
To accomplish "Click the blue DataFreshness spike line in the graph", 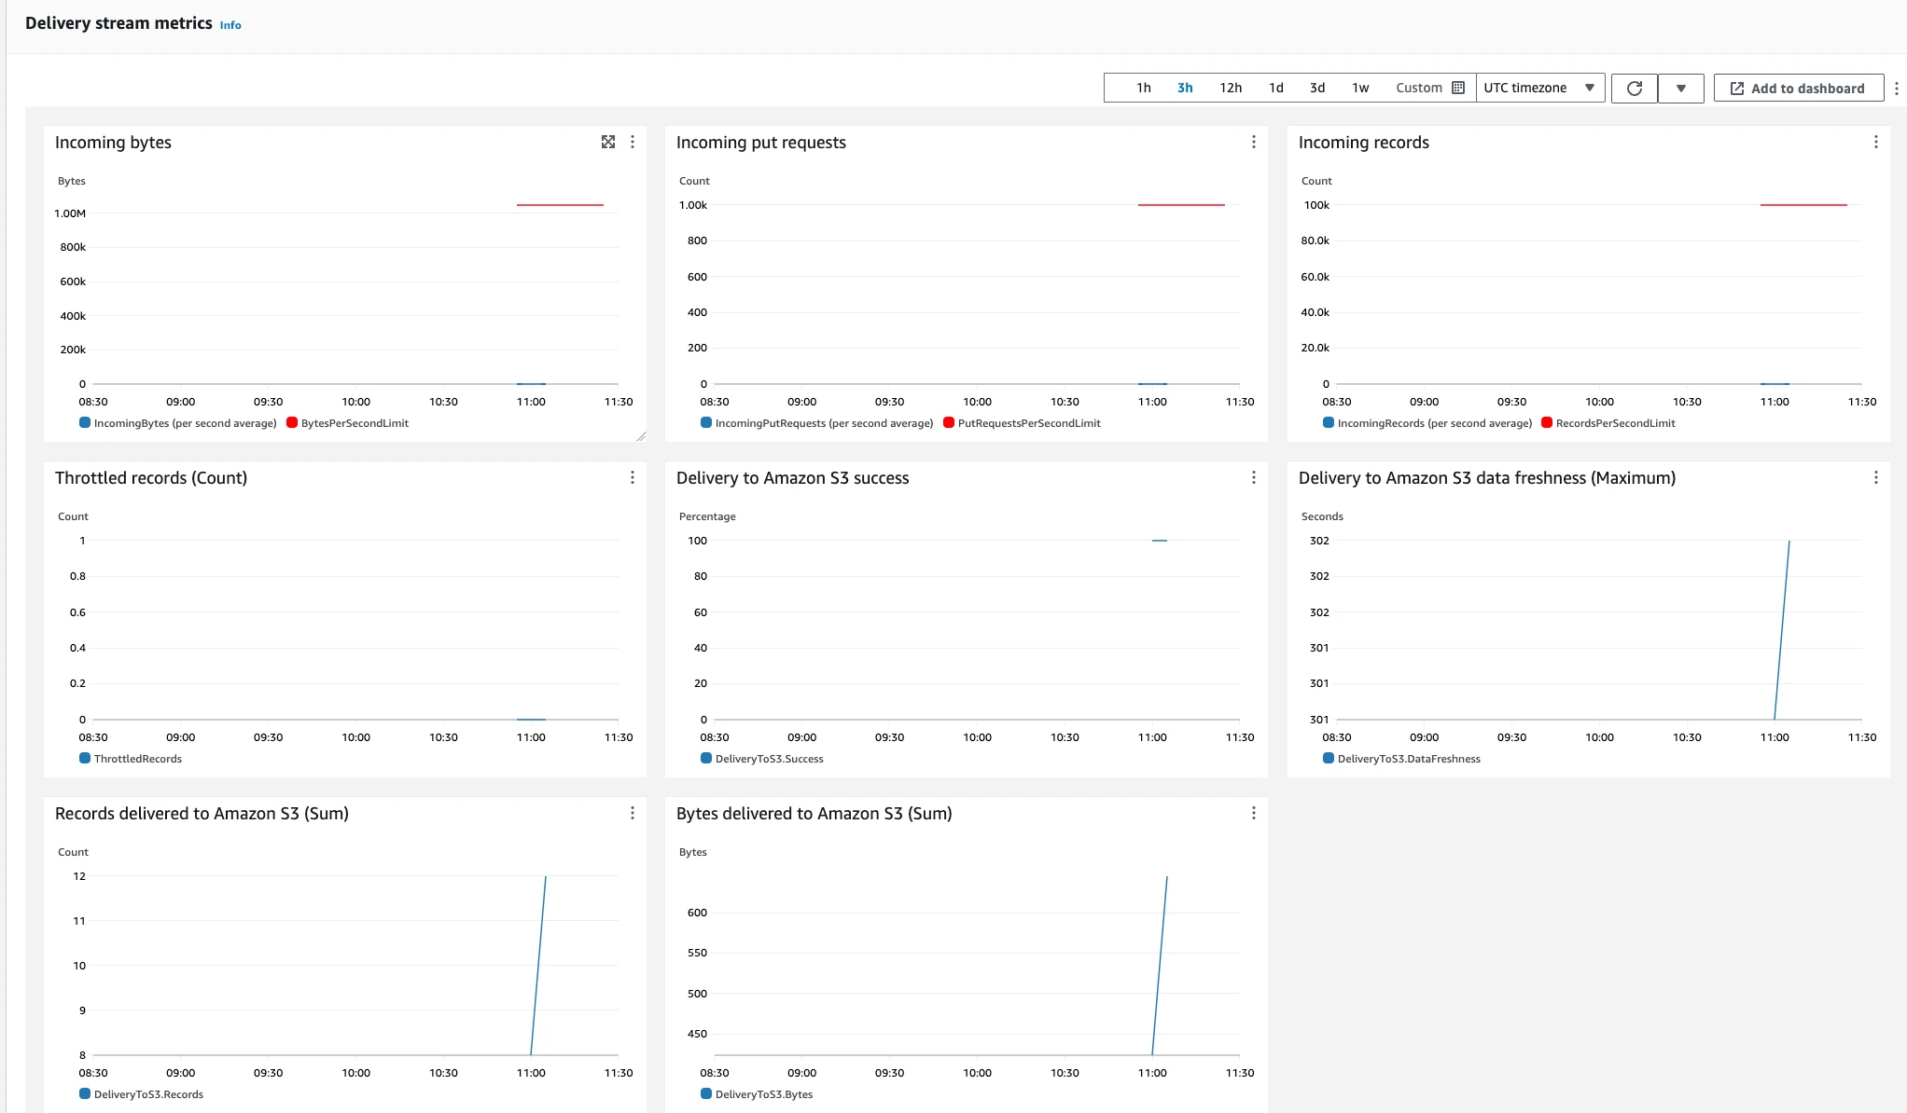I will (1782, 630).
